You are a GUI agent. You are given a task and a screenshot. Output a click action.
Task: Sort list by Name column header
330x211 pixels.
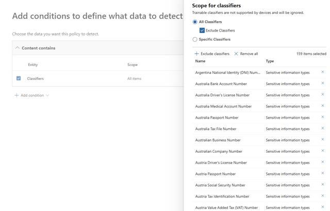click(x=200, y=61)
